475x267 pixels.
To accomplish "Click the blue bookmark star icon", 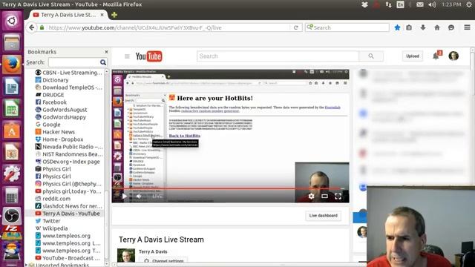I will 397,27.
